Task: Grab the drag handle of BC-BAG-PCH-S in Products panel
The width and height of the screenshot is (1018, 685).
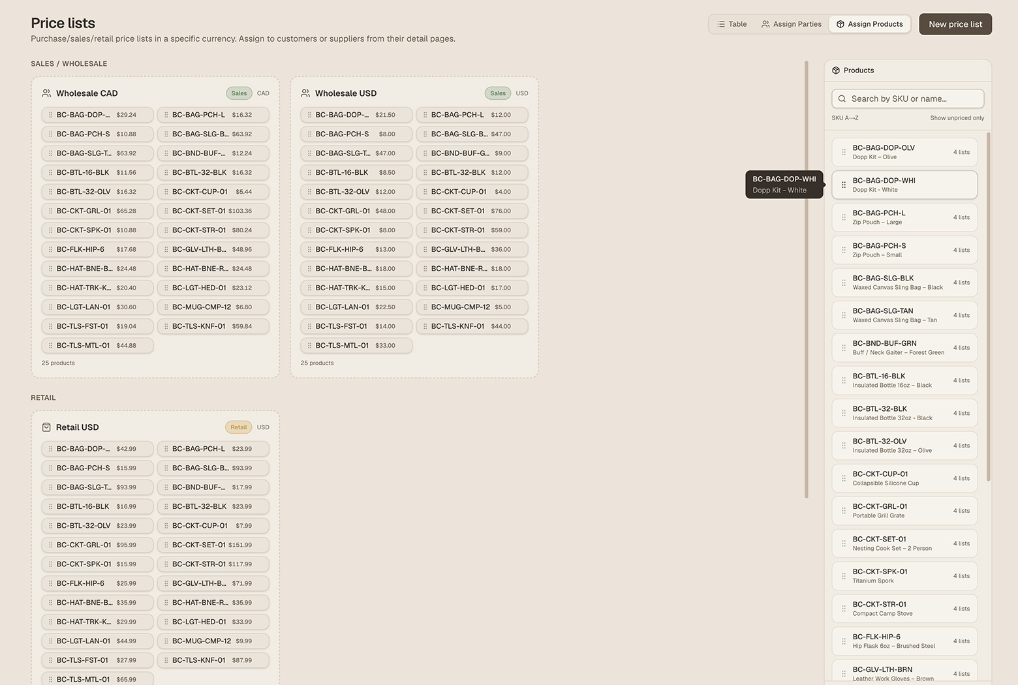Action: point(844,250)
